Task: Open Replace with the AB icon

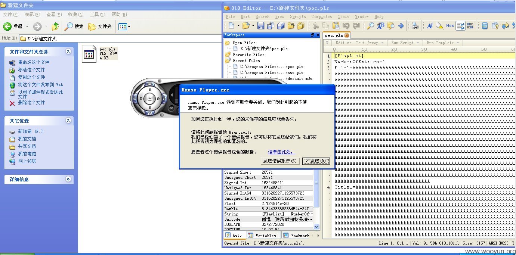Action: coord(381,26)
